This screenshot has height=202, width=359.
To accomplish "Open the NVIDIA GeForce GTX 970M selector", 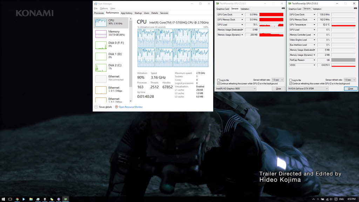I will click(308, 89).
